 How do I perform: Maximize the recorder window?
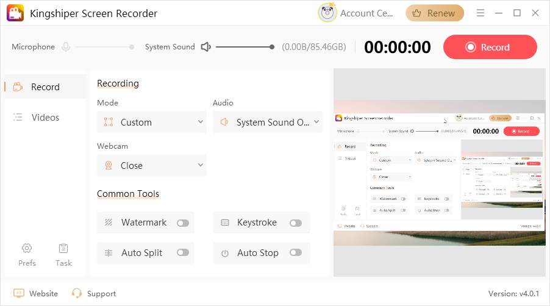click(517, 13)
